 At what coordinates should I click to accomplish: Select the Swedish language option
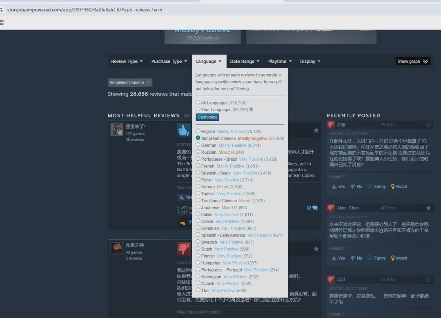pos(198,242)
